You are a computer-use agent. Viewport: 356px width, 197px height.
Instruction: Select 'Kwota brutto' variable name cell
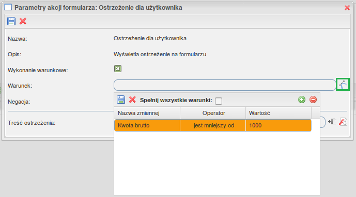point(147,125)
